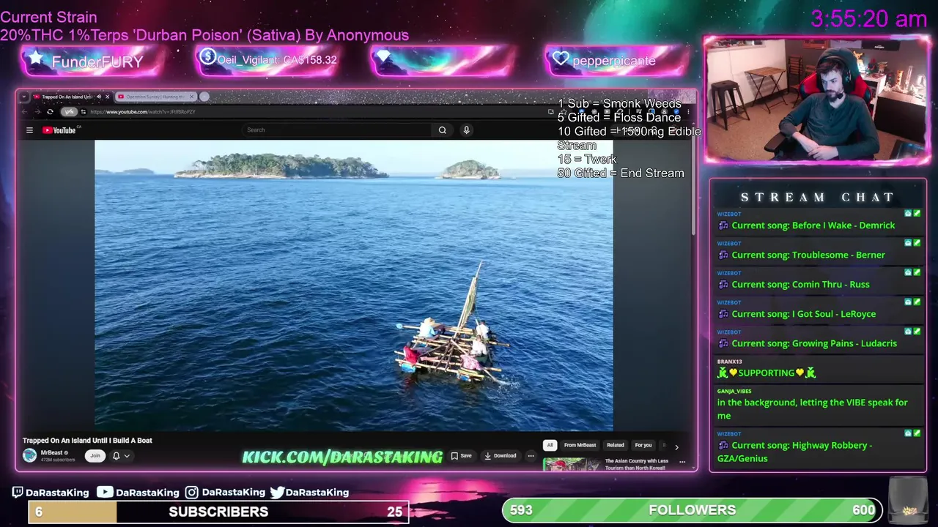
Task: Select the 'Related' chip
Action: pyautogui.click(x=616, y=445)
